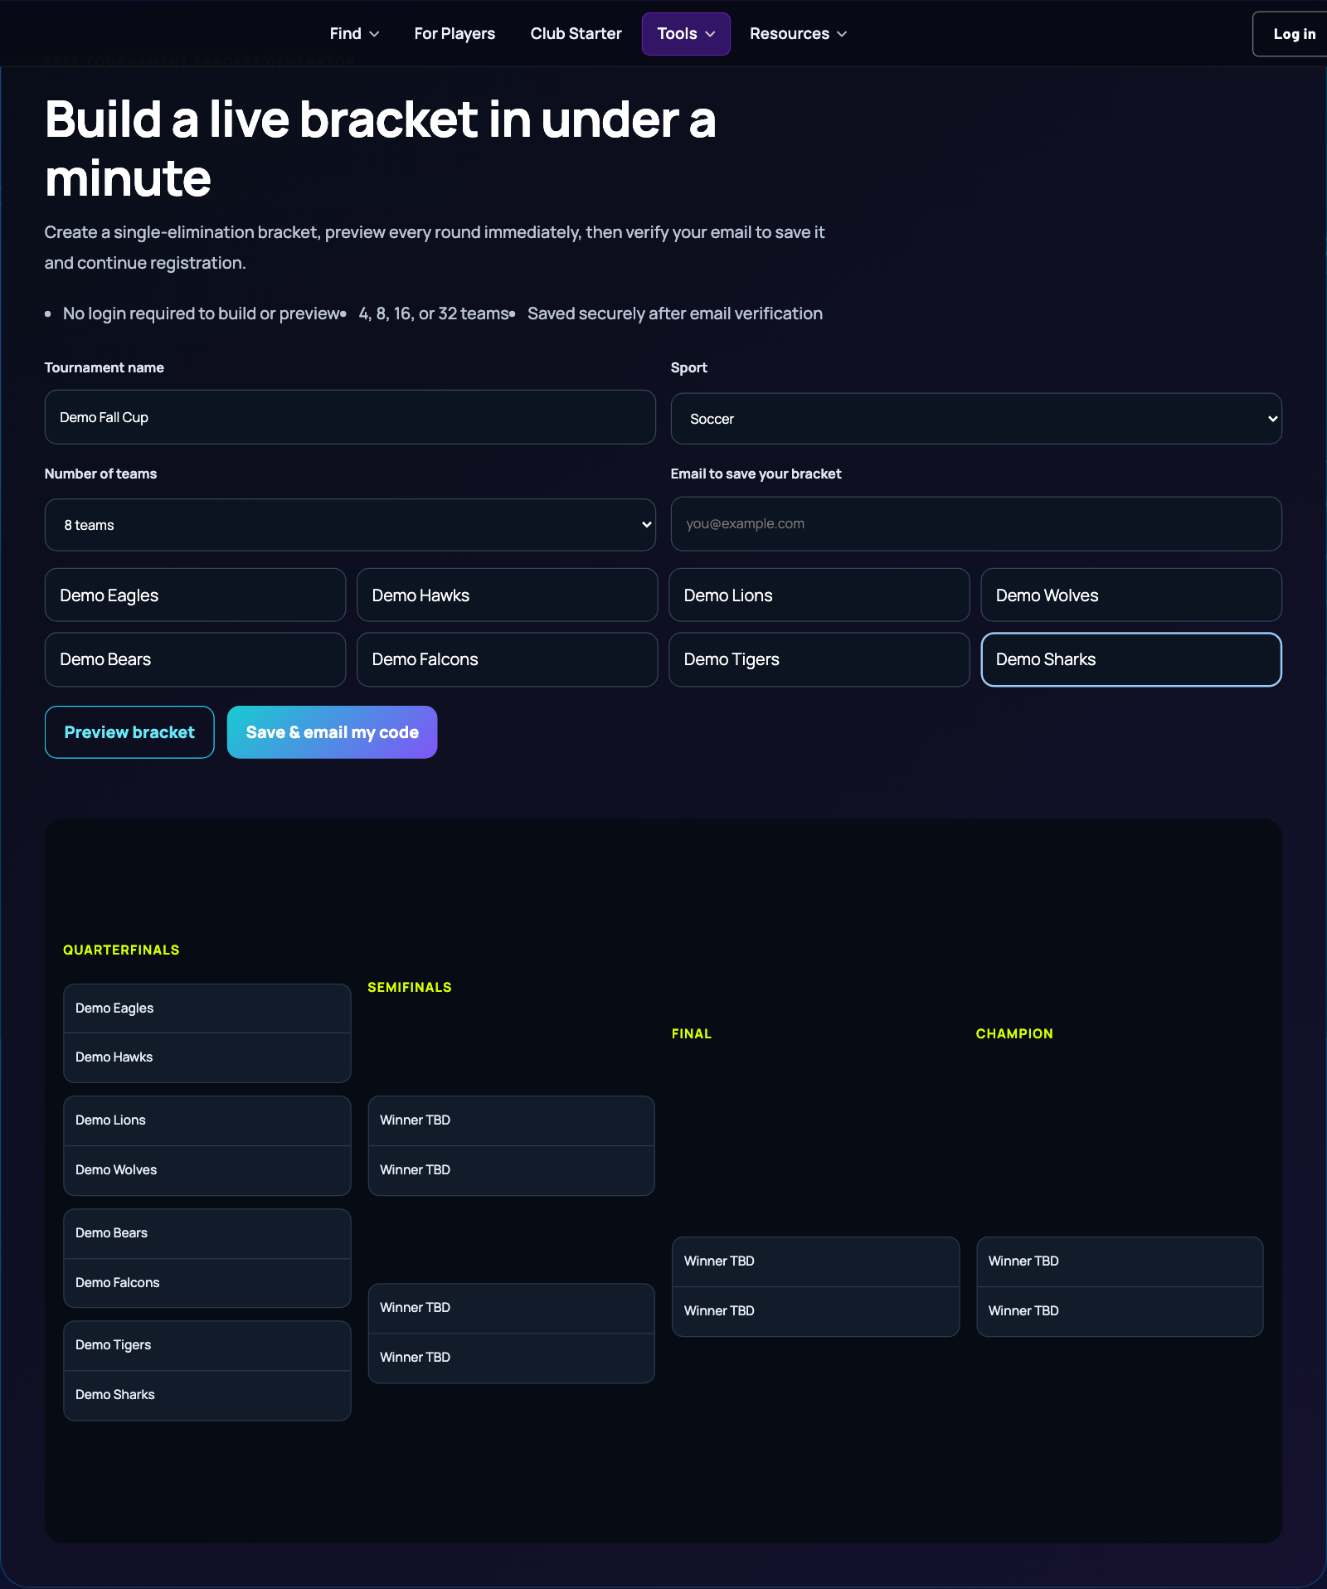1327x1589 pixels.
Task: Select Demo Eagles in quarterfinals bracket
Action: click(x=207, y=1008)
